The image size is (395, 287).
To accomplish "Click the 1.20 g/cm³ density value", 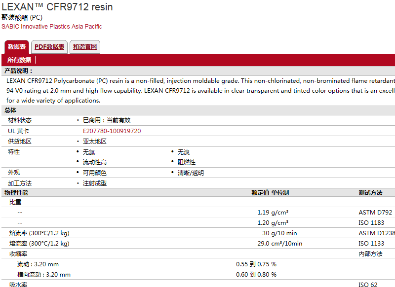I will [273, 223].
